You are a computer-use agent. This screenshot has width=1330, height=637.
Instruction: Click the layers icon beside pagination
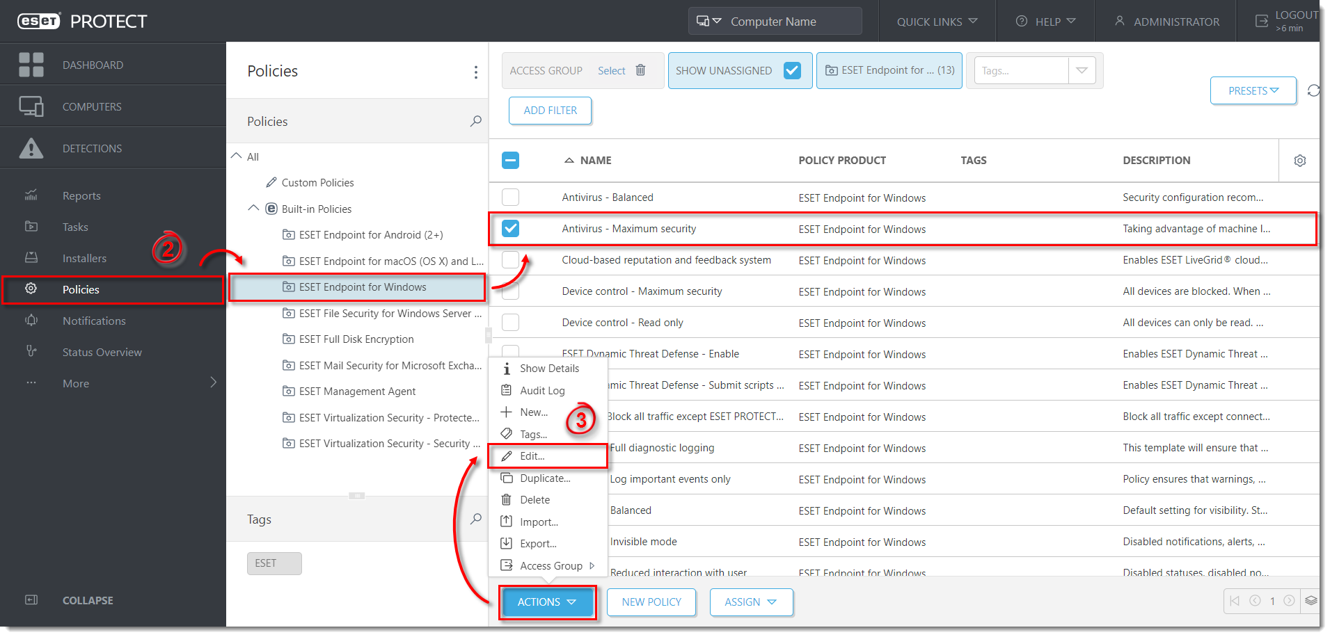point(1311,601)
